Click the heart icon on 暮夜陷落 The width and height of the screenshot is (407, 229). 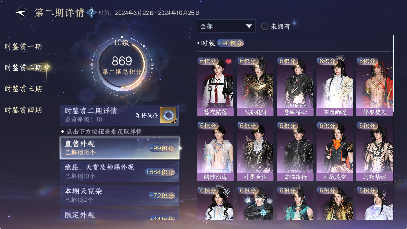coord(229,61)
